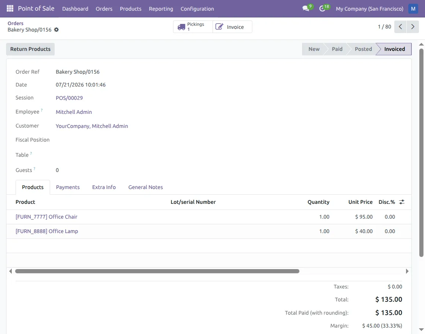Select the Products tab in the form
This screenshot has width=425, height=334.
[x=33, y=187]
